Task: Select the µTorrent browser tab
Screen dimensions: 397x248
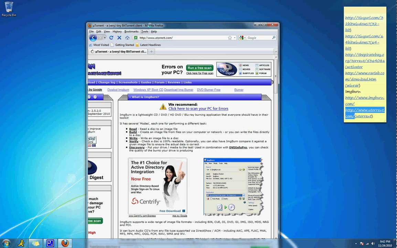Action: (x=118, y=51)
